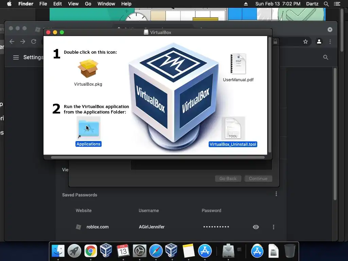The height and width of the screenshot is (261, 348).
Task: Click the Saved Passwords heading
Action: tap(80, 195)
